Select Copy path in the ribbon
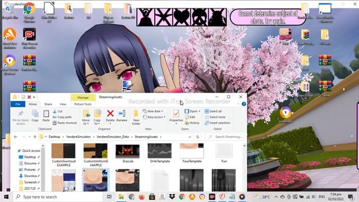This screenshot has width=359, height=202. pos(62,117)
